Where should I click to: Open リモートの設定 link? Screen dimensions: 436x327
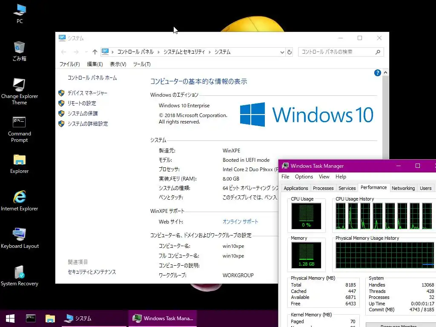tap(82, 103)
